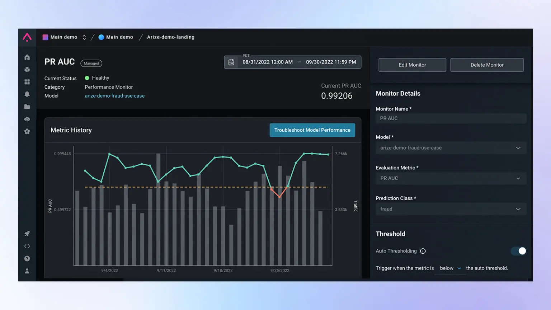
Task: Go to Arize-demo-landing in the breadcrumb
Action: (170, 37)
